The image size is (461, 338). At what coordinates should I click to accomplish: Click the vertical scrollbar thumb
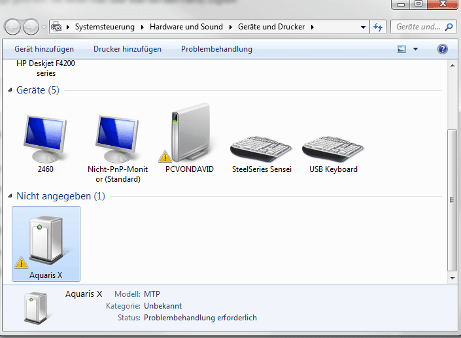click(452, 200)
